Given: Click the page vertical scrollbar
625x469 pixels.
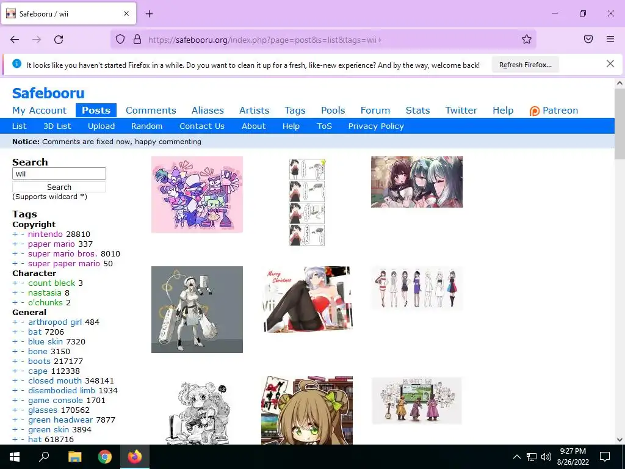Looking at the screenshot, I should (x=620, y=125).
